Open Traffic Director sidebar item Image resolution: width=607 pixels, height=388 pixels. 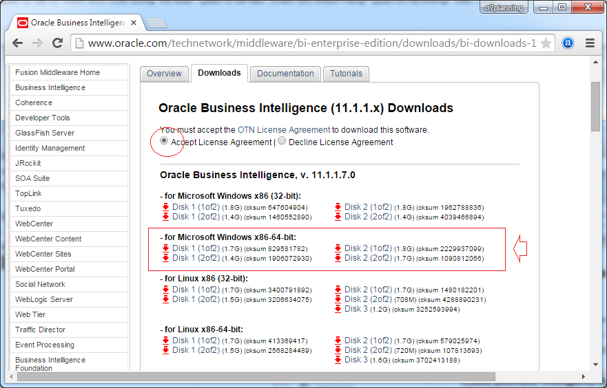tap(69, 330)
